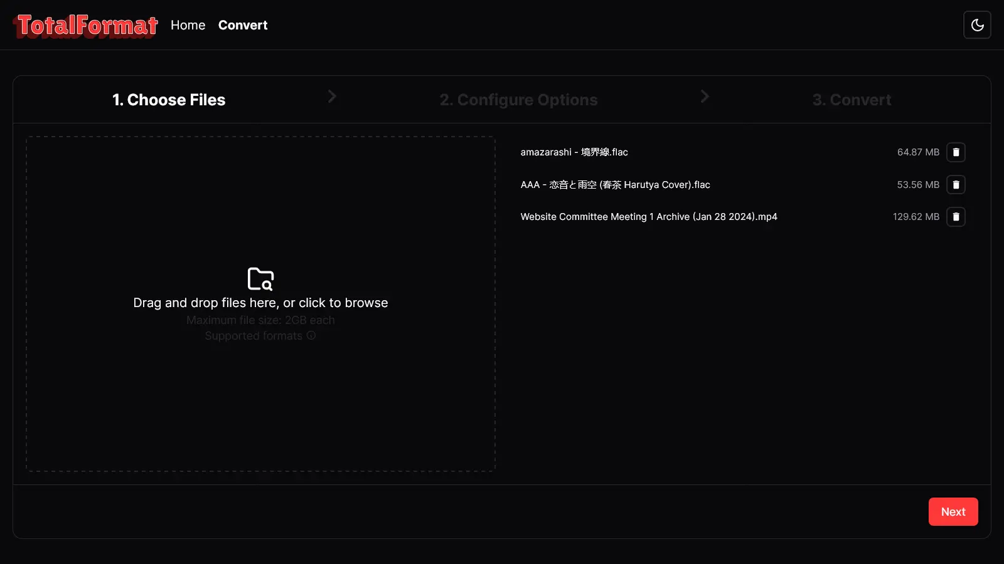
Task: Select the amazarashi flac file name
Action: 574,152
